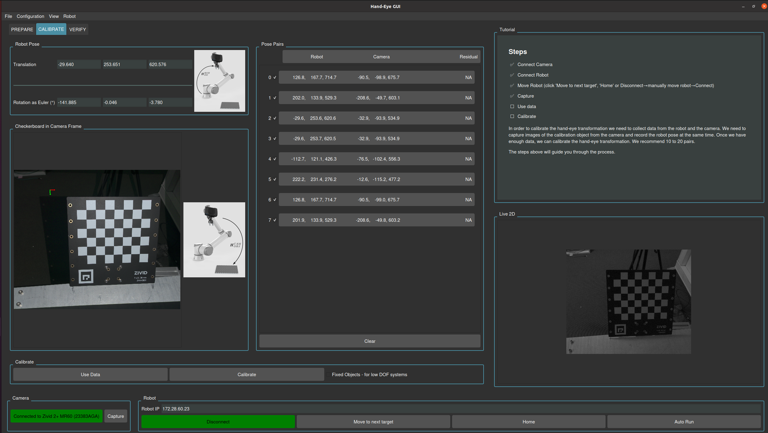The image size is (768, 433).
Task: Click the camera-to-object transform diagram
Action: tap(214, 239)
